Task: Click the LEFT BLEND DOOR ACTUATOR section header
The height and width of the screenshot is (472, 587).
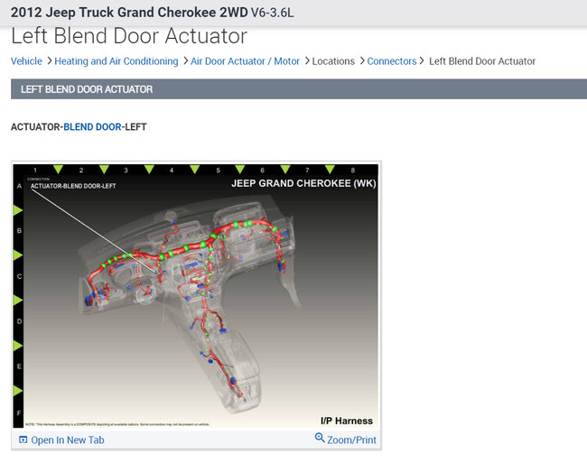Action: click(x=299, y=89)
